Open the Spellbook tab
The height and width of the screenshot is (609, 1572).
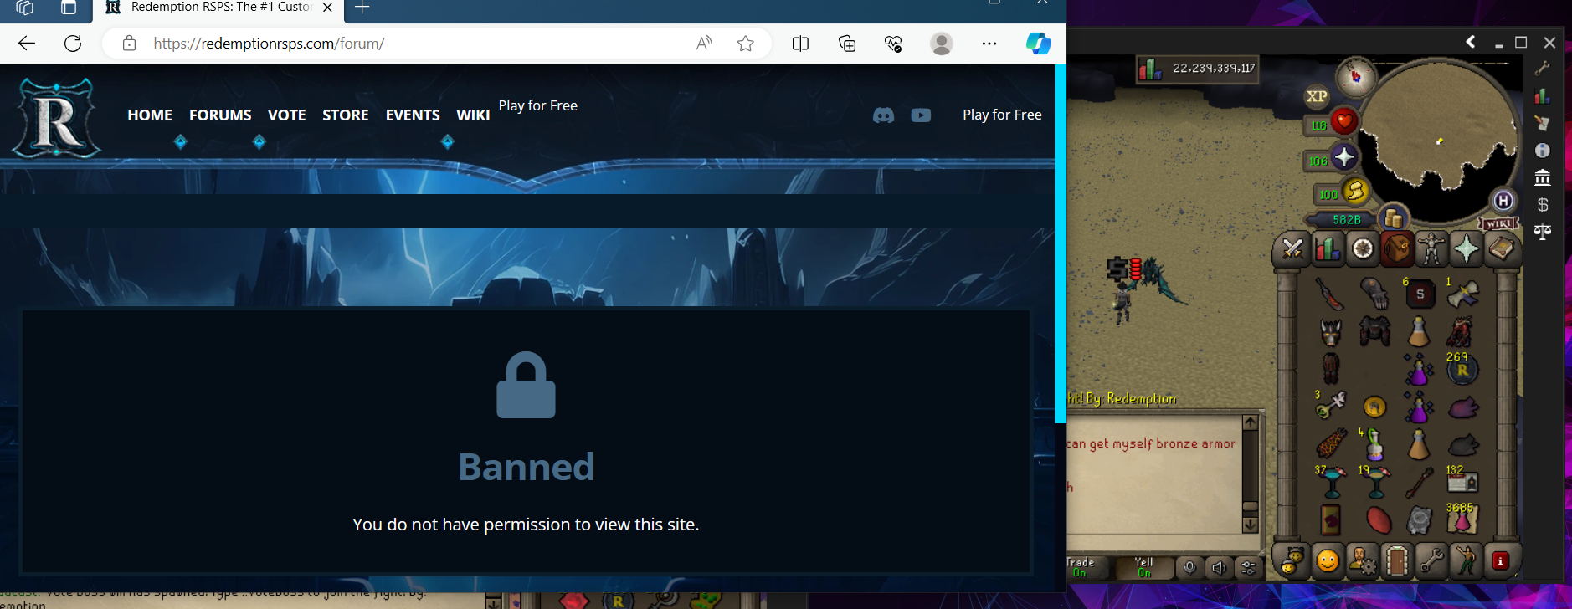point(1501,249)
